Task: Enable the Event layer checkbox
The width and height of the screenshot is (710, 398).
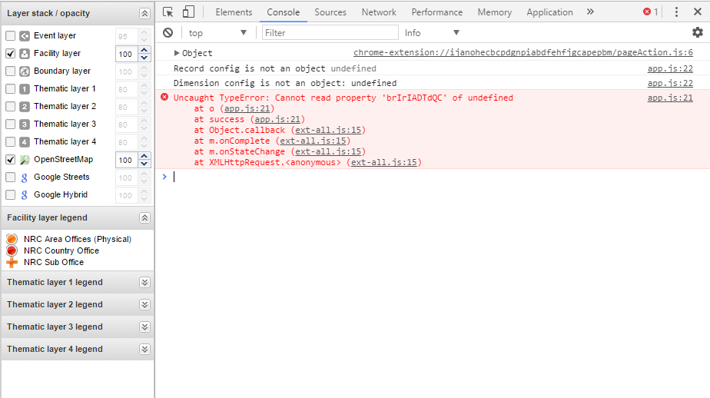Action: tap(11, 36)
